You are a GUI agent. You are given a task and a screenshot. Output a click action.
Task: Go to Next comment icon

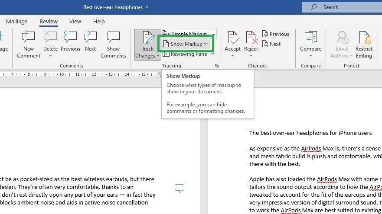pyautogui.click(x=90, y=37)
